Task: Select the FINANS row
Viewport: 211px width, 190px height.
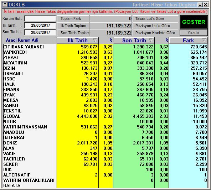Action: (x=105, y=90)
